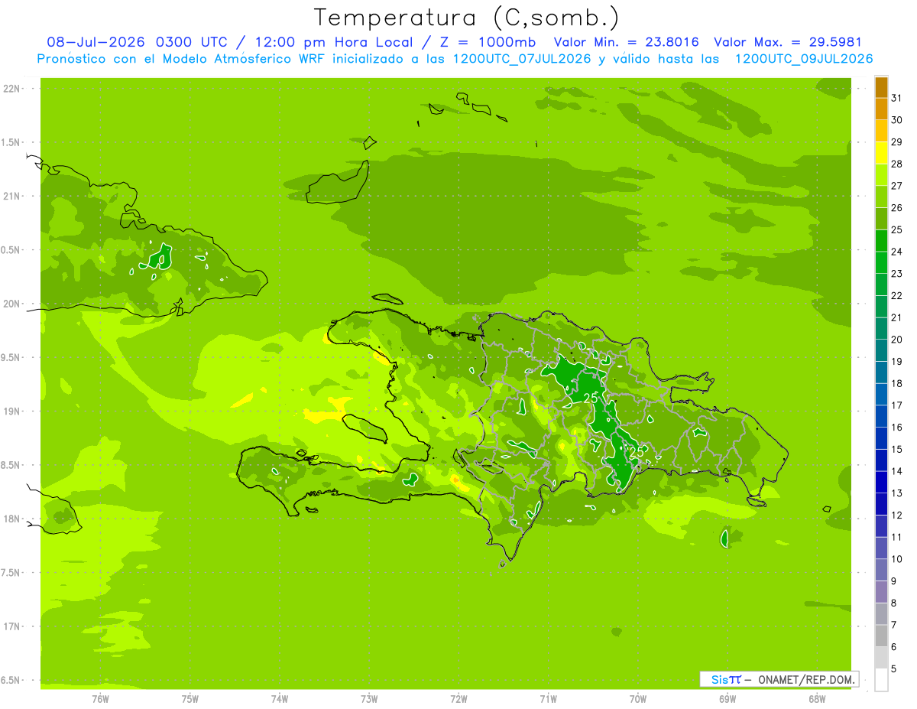This screenshot has width=917, height=709.
Task: Click the longitude axis label "70W"
Action: (x=638, y=699)
